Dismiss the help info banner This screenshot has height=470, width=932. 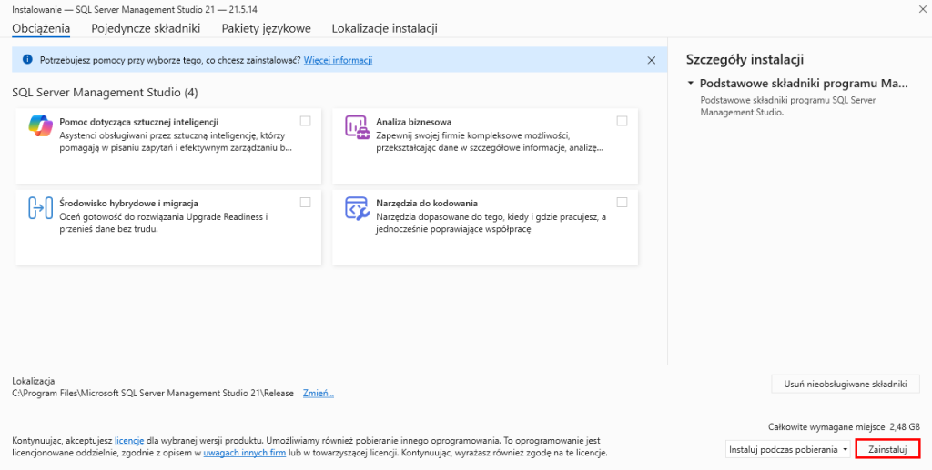click(x=651, y=60)
